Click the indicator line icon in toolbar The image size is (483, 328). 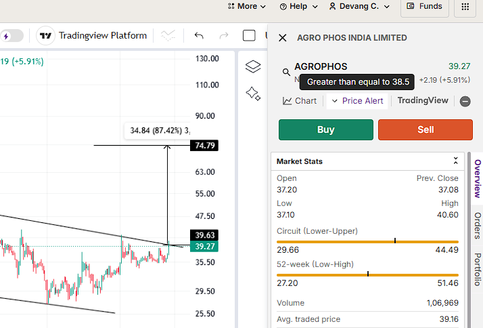tap(168, 35)
